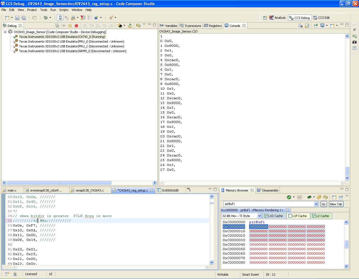Screen dimensions: 359x279
Task: Open the main.c editor tab
Action: [x=12, y=190]
